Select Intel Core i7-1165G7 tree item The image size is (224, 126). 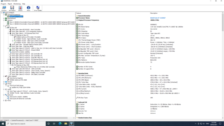tap(16, 16)
